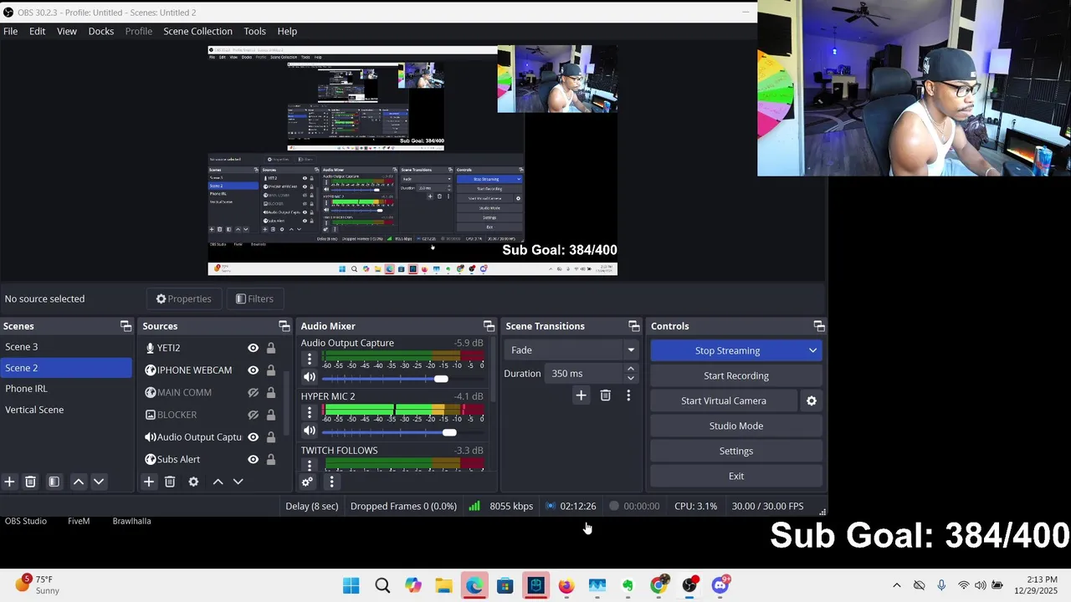The width and height of the screenshot is (1071, 602).
Task: Expand the Stop Streaming dropdown arrow
Action: [812, 350]
